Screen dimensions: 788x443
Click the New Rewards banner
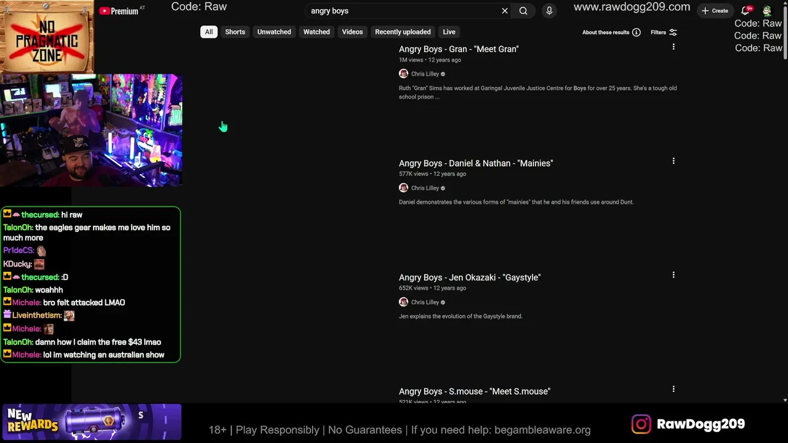[91, 422]
